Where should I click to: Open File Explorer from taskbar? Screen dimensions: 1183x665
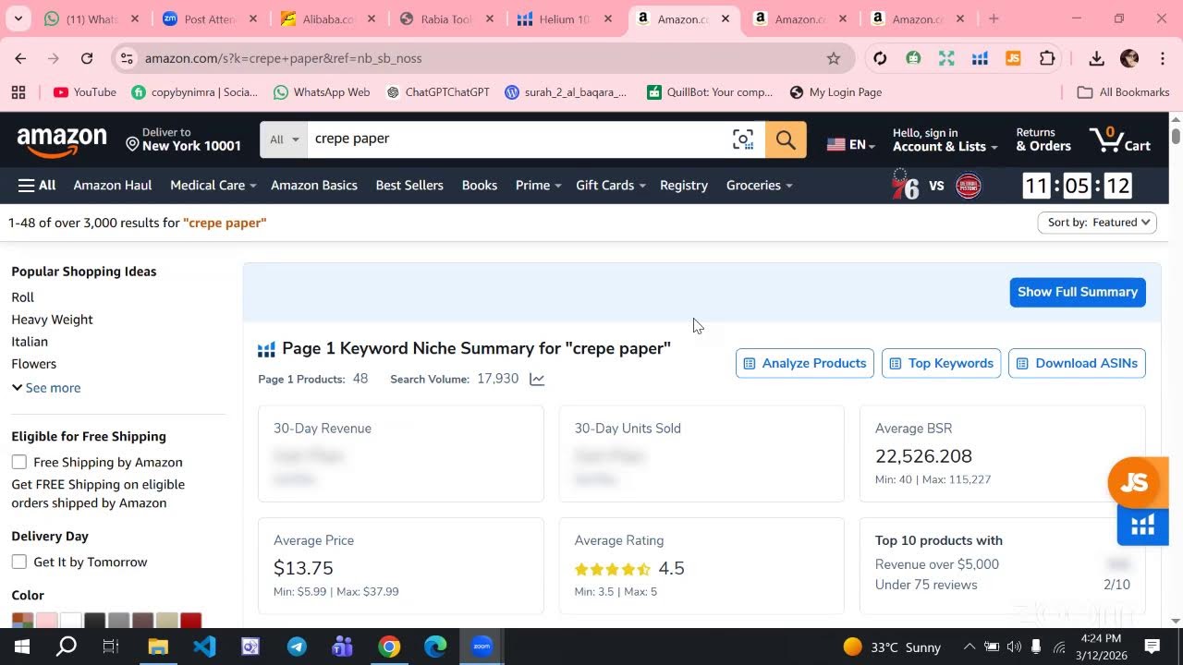[158, 647]
